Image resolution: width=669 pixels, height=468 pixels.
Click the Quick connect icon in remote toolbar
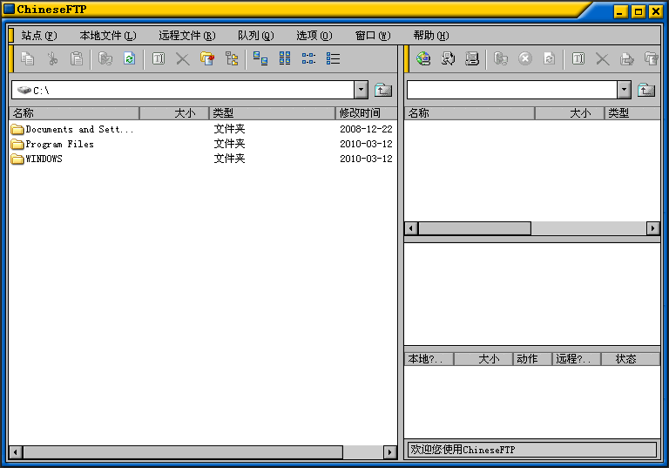tap(448, 58)
